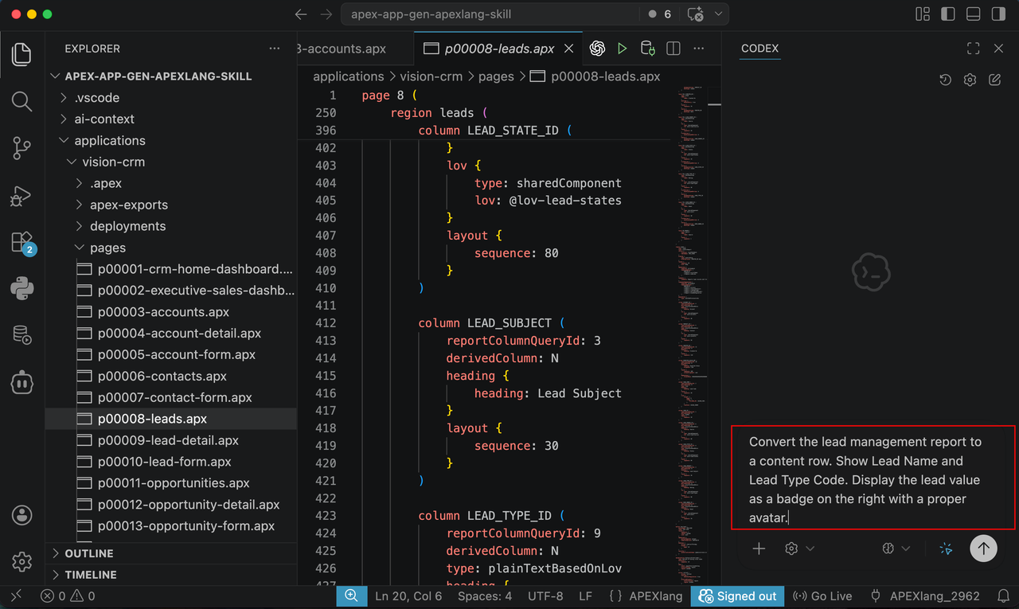The height and width of the screenshot is (609, 1019).
Task: Open Codex task history icon
Action: pyautogui.click(x=945, y=80)
